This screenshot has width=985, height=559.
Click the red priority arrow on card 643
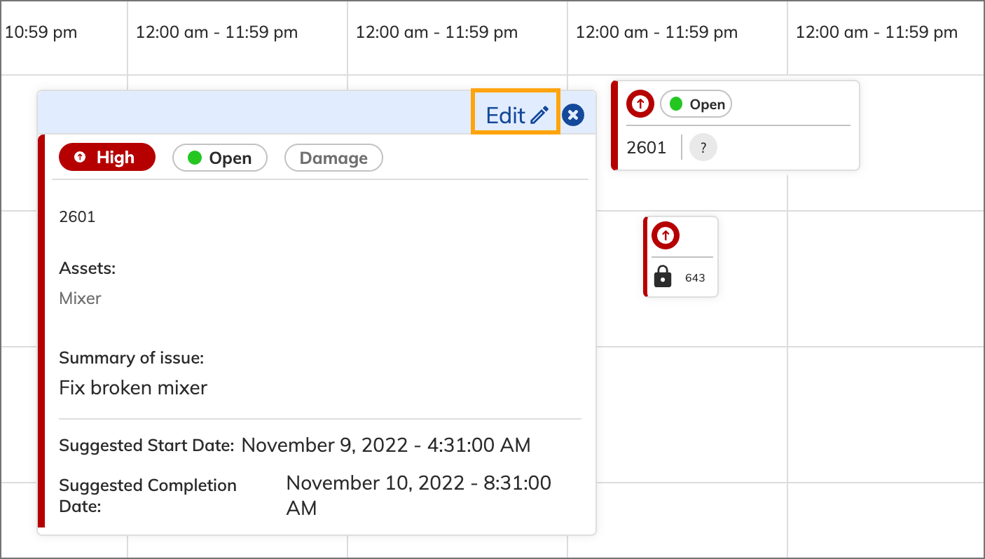665,235
